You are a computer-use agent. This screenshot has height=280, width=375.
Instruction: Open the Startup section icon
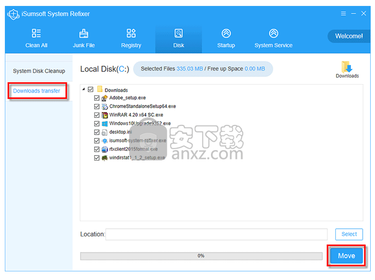pos(226,33)
